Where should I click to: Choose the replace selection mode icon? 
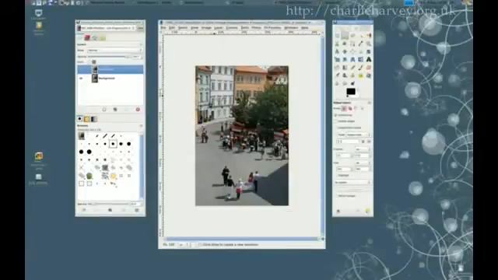click(x=344, y=109)
